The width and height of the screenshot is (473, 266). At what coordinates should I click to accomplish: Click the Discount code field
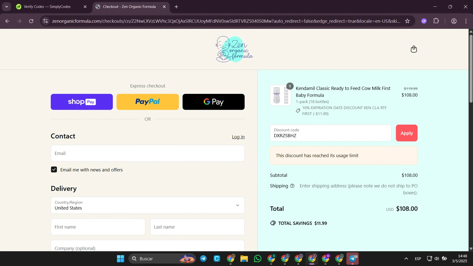(x=330, y=133)
